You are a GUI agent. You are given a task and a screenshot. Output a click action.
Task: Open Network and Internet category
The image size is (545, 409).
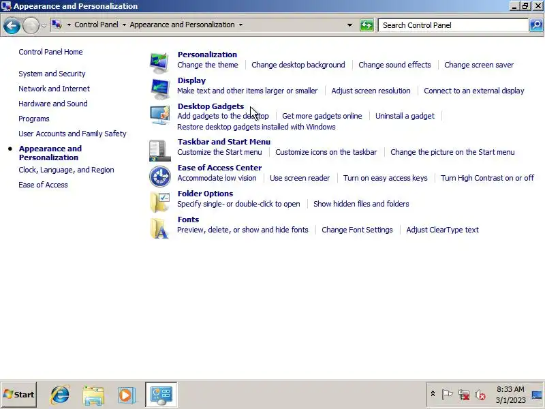pos(54,89)
